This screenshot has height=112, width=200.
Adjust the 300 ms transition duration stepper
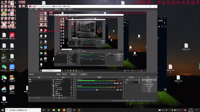(139, 82)
